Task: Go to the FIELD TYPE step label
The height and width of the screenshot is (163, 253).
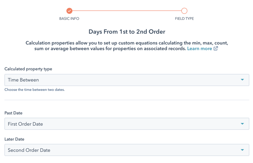Action: [184, 19]
